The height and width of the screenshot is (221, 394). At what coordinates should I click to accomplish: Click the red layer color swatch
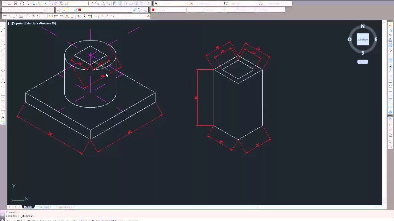pos(79,10)
